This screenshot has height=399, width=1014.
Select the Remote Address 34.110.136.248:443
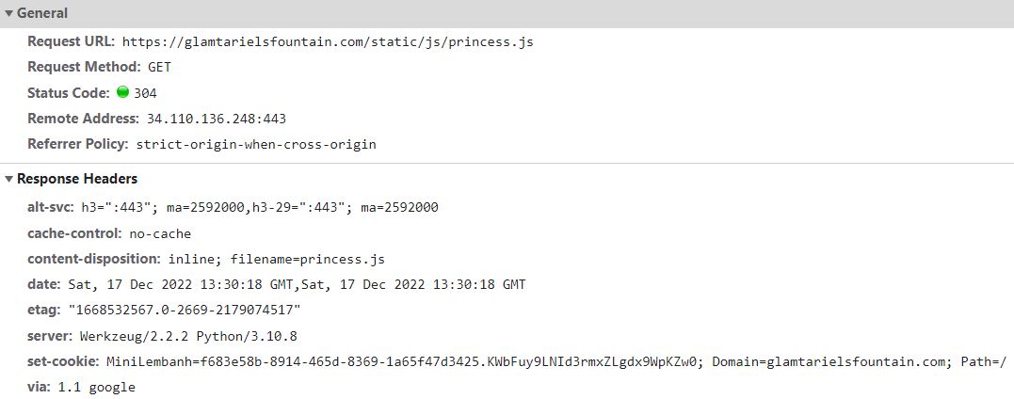coord(217,119)
